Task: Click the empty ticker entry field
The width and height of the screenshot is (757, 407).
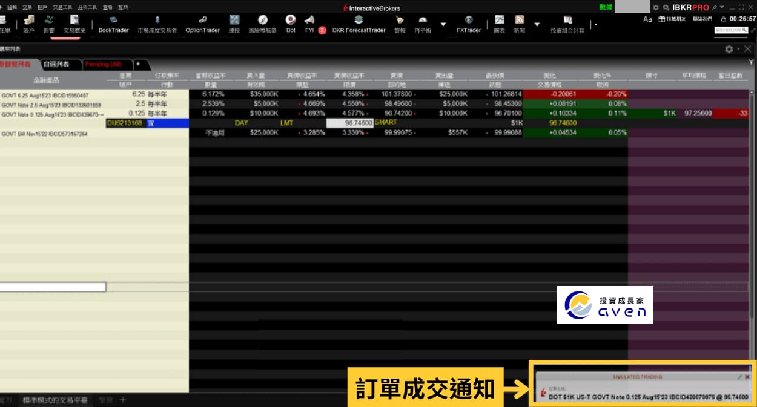Action: pos(53,287)
